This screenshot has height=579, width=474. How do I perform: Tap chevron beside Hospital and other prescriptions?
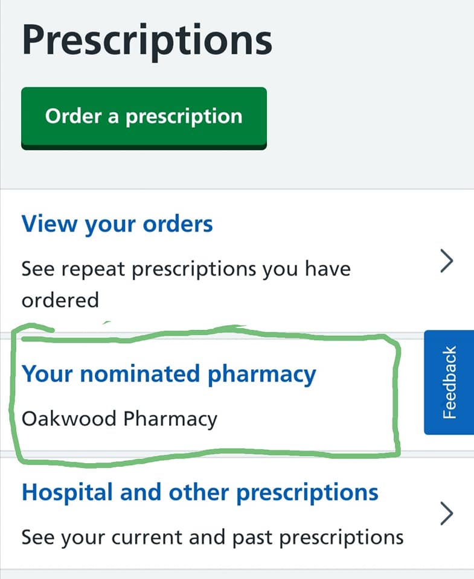point(446,513)
